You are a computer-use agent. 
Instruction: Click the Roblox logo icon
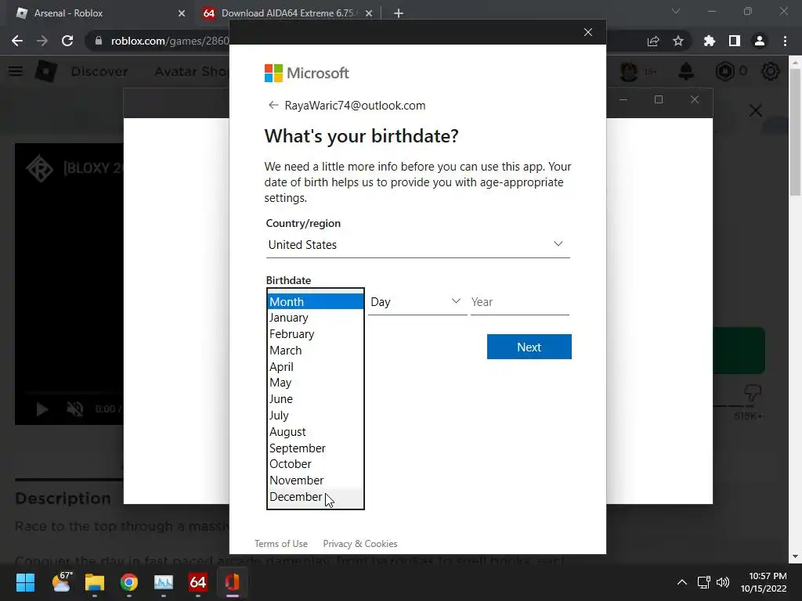tap(46, 71)
